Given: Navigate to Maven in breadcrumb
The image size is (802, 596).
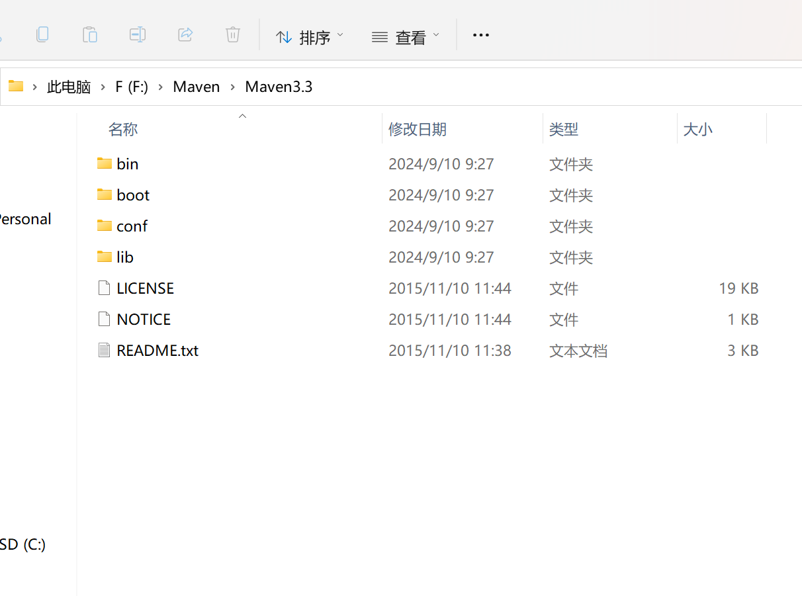Looking at the screenshot, I should coord(197,87).
